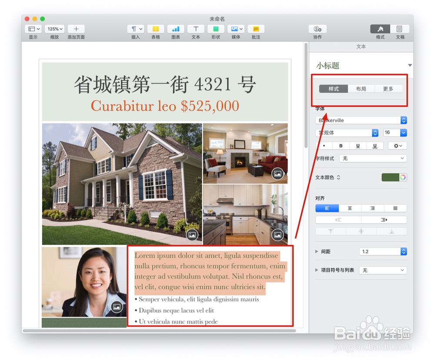Open the Baskerville font dropdown
The image size is (435, 362).
[361, 120]
